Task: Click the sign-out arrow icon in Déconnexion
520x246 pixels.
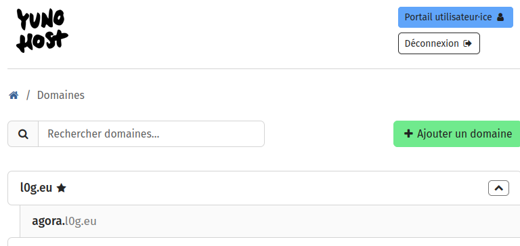Action: coord(468,43)
